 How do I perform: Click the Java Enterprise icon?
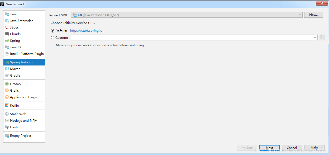click(x=7, y=21)
